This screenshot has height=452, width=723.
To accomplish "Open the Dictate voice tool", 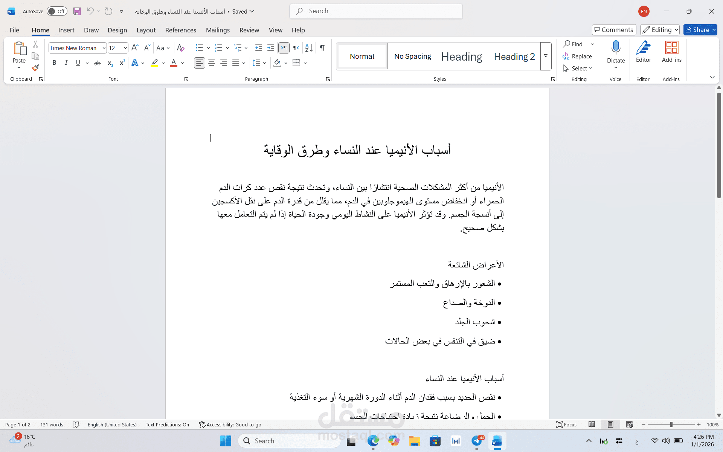I will pyautogui.click(x=615, y=53).
